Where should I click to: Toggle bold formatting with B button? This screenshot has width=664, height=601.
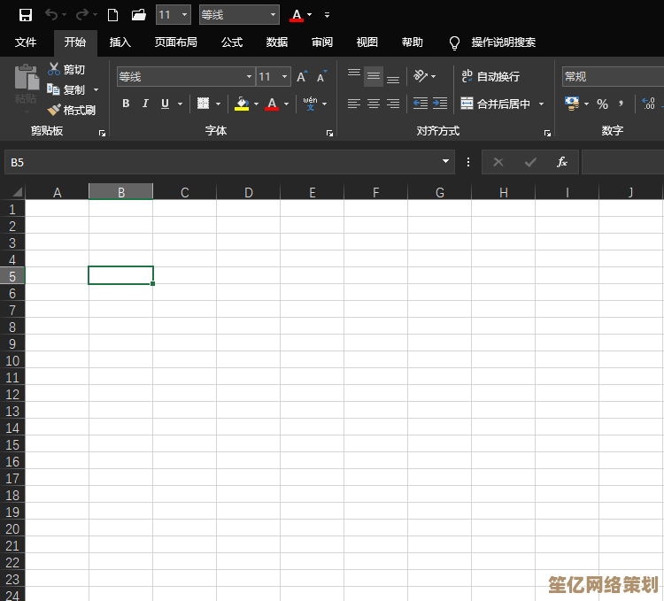[x=126, y=104]
